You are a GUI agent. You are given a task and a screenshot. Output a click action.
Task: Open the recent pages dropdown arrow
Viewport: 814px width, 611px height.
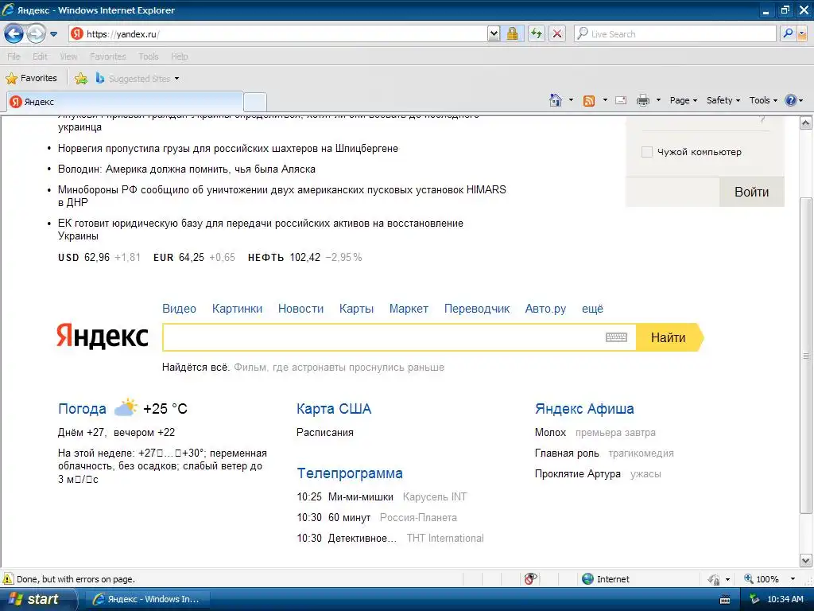click(53, 34)
